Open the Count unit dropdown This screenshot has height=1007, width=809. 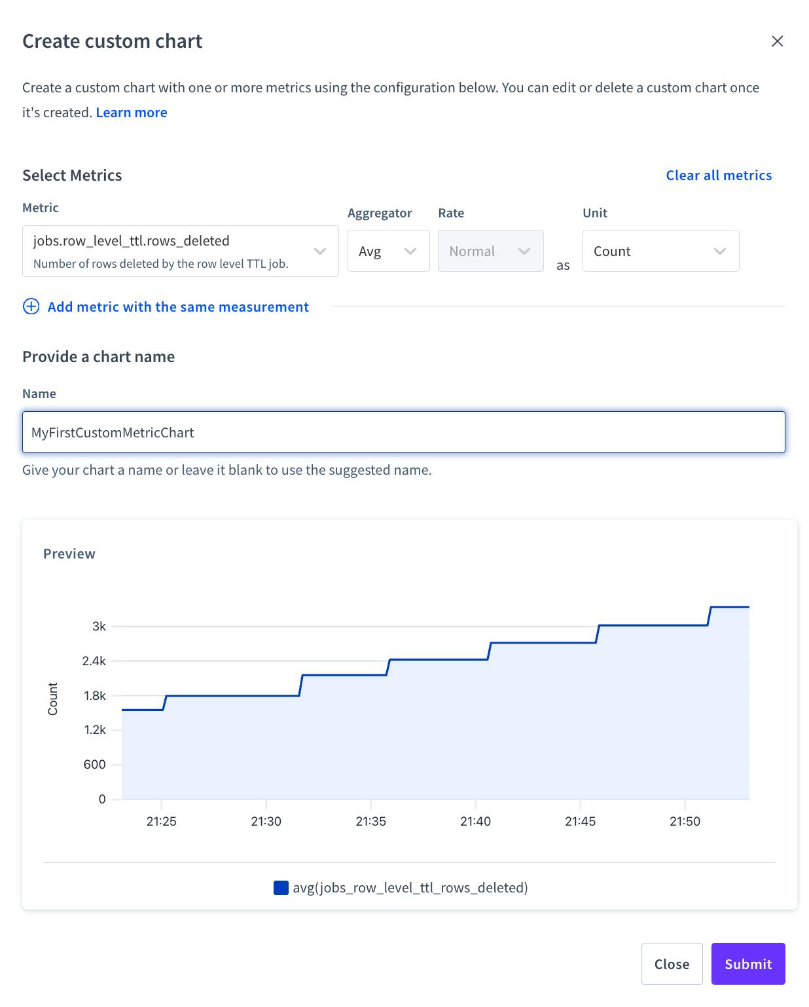pos(660,251)
